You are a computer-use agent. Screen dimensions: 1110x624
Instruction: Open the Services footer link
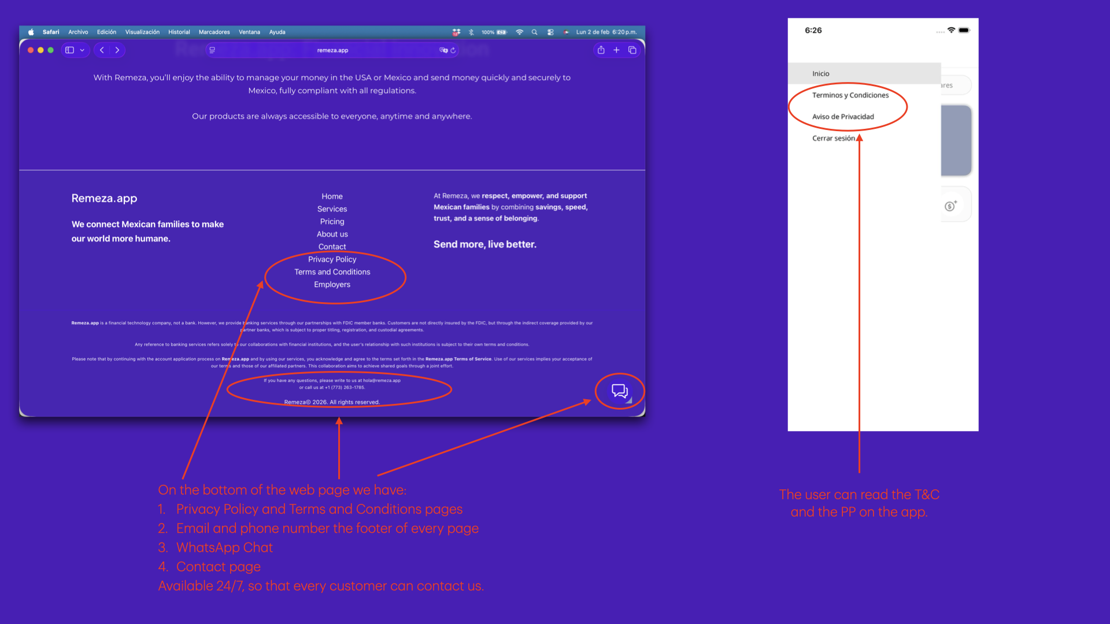[x=332, y=209]
